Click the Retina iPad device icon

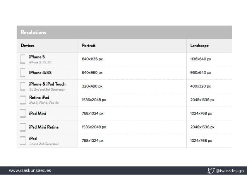pos(23,100)
